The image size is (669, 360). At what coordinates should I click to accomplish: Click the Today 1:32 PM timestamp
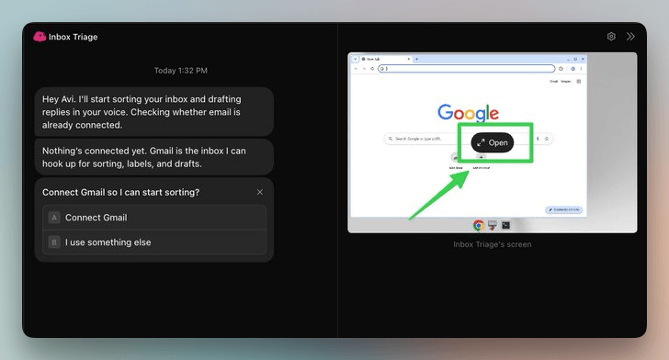(181, 71)
